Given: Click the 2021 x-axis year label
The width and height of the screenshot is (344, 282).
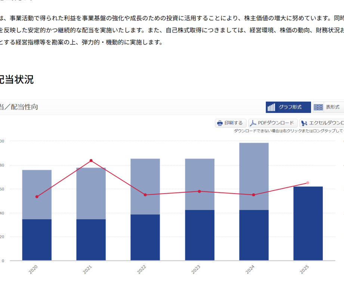Looking at the screenshot, I should 88,270.
